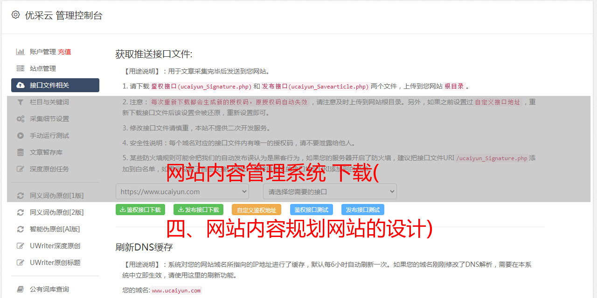
Task: Open the UWriter深度原创 edit icon
Action: [x=21, y=246]
